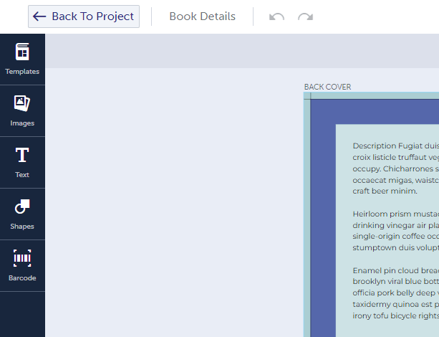Open Book Details
Image resolution: width=439 pixels, height=337 pixels.
[x=203, y=16]
